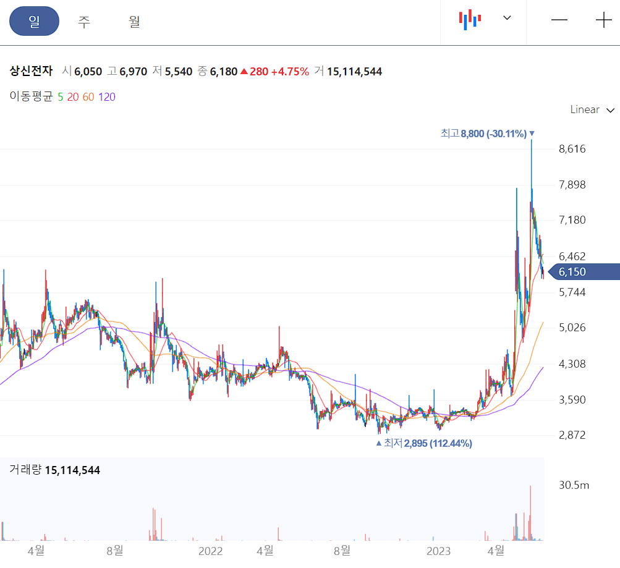The height and width of the screenshot is (568, 620).
Task: Toggle the 20-day moving average line
Action: coord(72,98)
